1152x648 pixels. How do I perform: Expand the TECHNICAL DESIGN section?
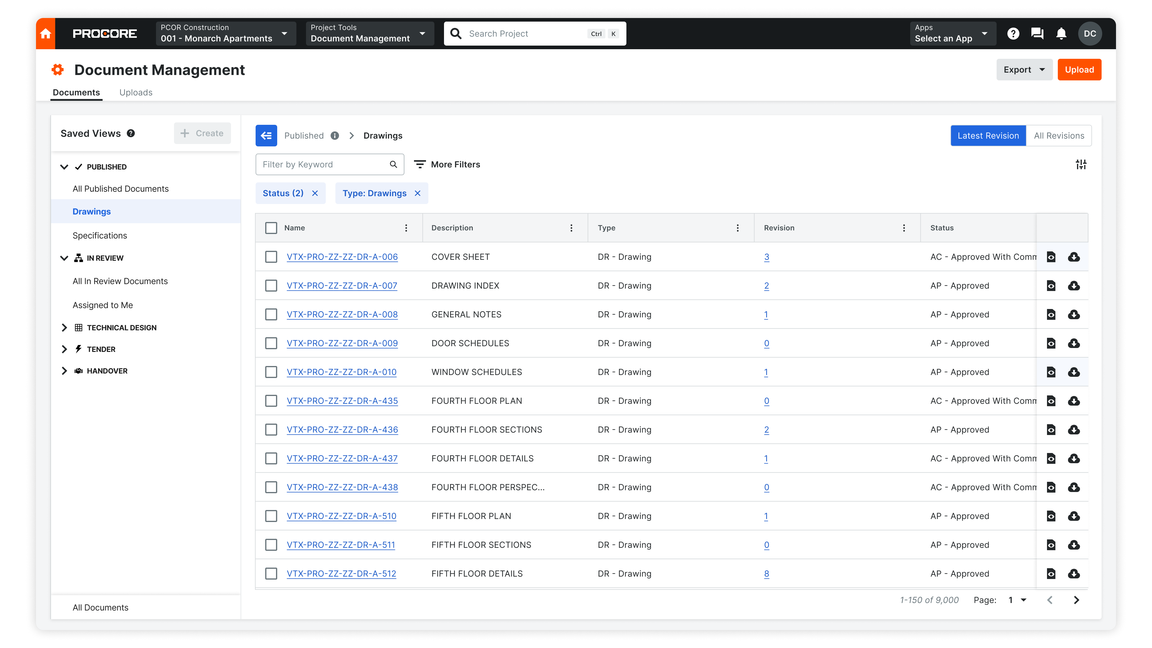64,327
